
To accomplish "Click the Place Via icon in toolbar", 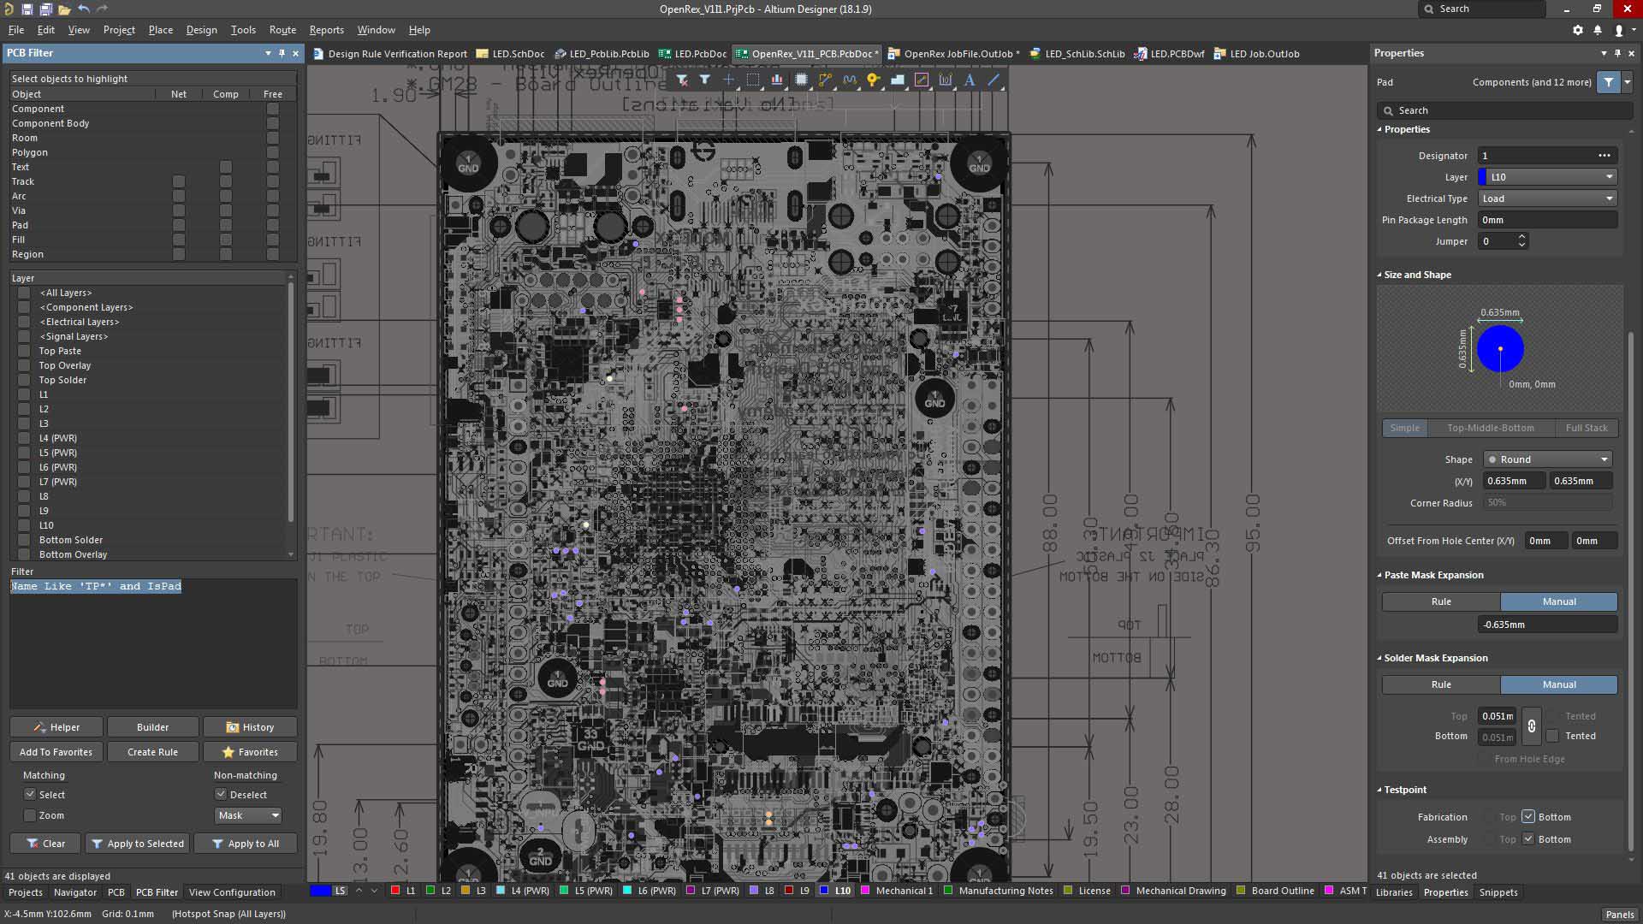I will pos(873,80).
